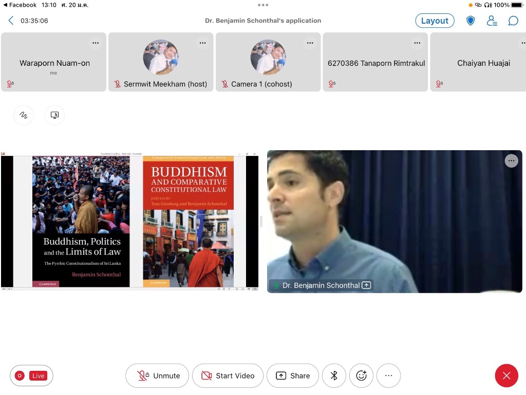Open more options on Sermwit Meekham tile
526x395 pixels.
click(x=203, y=43)
